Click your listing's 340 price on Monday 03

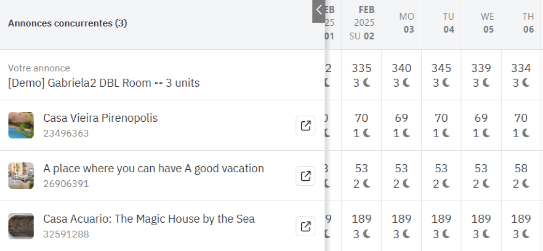401,68
